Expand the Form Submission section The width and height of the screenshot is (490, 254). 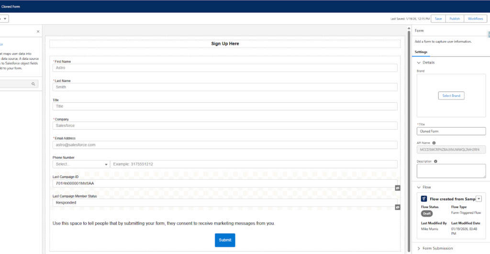pos(419,248)
